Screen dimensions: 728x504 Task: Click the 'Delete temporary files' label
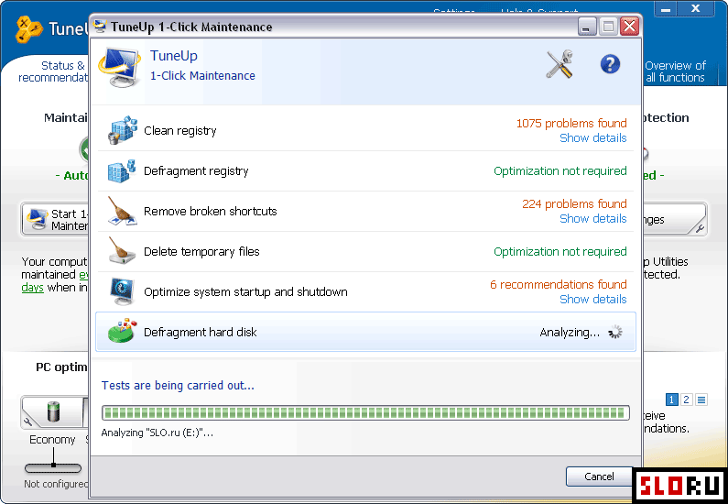point(201,251)
